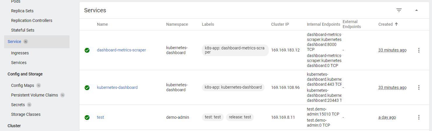Viewport: 432px width, 131px height.
Task: Click the release: test label chip
Action: (x=240, y=117)
